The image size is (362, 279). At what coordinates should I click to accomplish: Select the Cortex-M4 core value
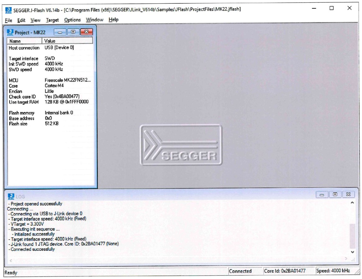coord(54,86)
